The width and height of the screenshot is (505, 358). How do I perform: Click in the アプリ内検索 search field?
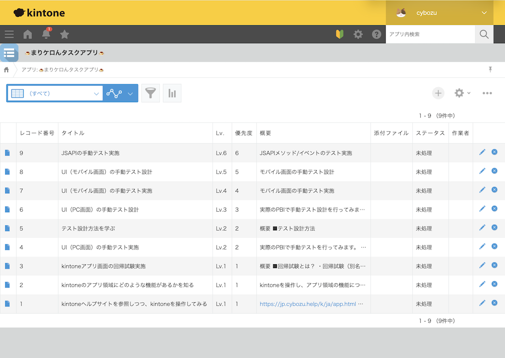click(x=430, y=34)
